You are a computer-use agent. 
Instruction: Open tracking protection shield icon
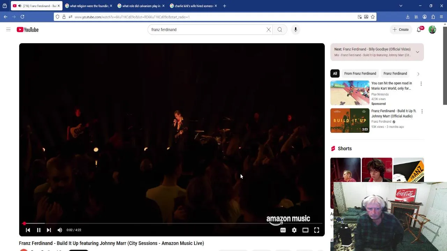[58, 17]
